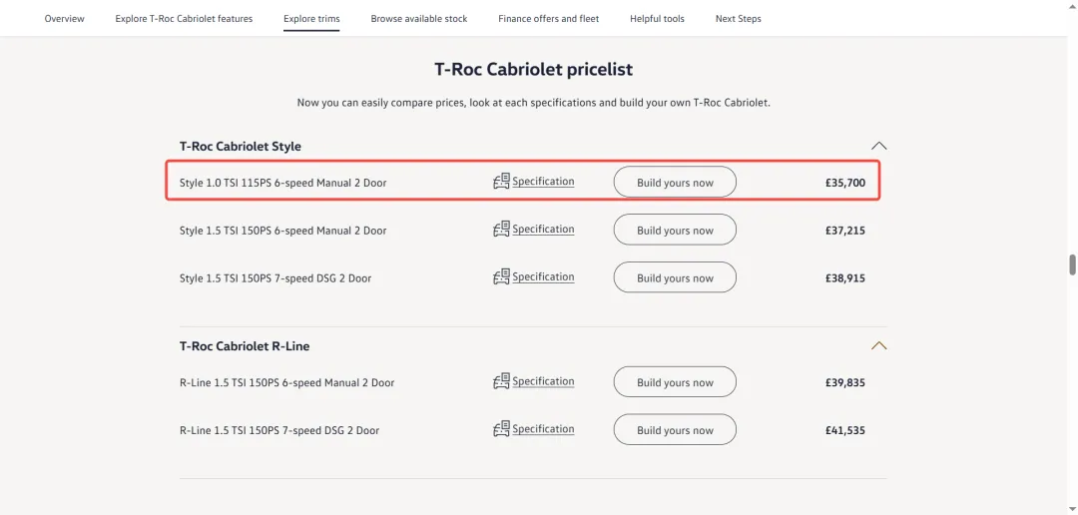Viewport: 1078px width, 515px height.
Task: Build yours now for R-Line 6-speed Manual
Action: tap(675, 382)
